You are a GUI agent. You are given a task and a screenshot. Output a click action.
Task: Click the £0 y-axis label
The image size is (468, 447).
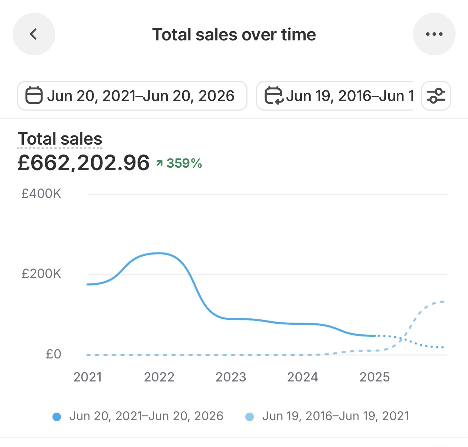pos(54,354)
